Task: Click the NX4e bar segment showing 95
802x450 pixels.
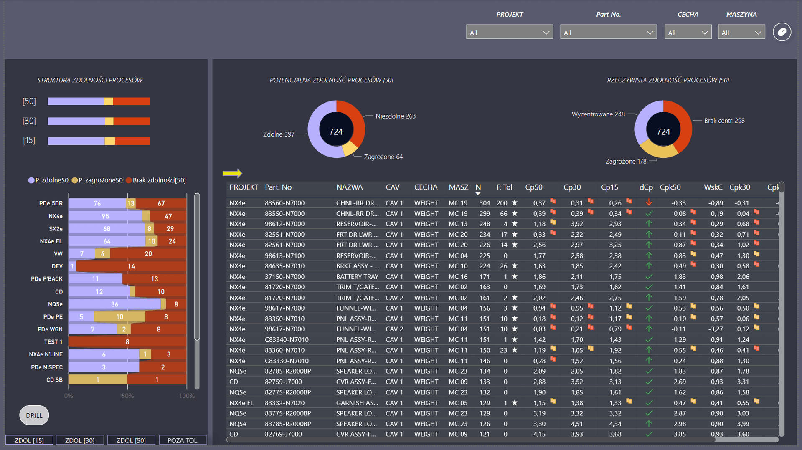Action: tap(105, 216)
